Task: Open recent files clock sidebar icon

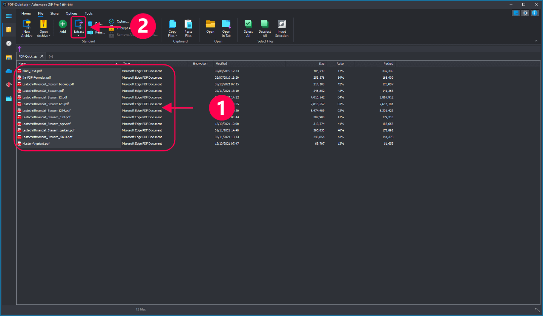Action: click(9, 43)
